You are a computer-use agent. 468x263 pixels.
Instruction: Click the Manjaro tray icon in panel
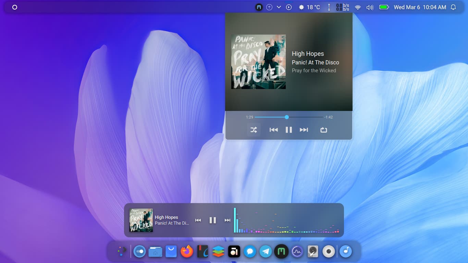coord(259,7)
